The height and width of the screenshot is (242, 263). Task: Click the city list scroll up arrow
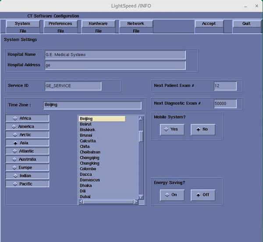click(x=141, y=118)
